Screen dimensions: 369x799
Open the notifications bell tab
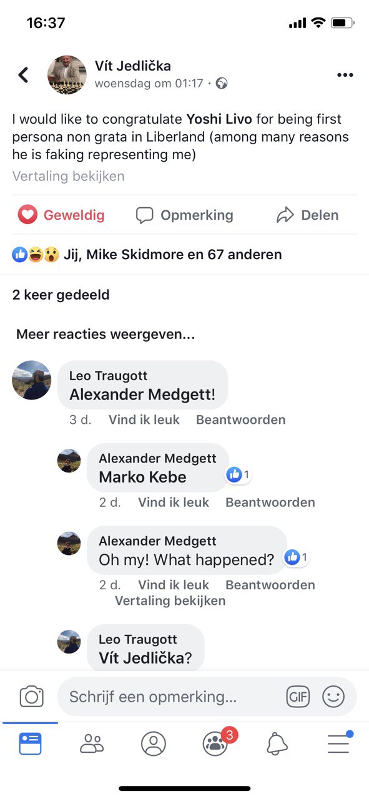[x=277, y=743]
